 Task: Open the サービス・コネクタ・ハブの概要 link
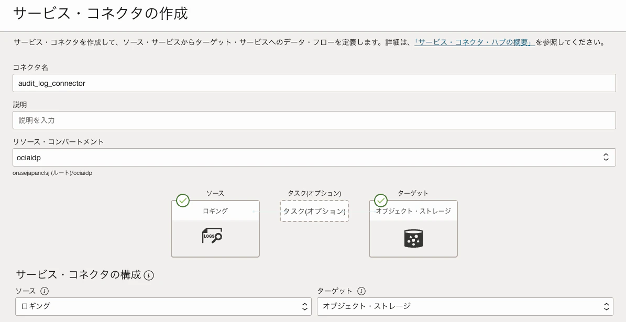point(475,42)
